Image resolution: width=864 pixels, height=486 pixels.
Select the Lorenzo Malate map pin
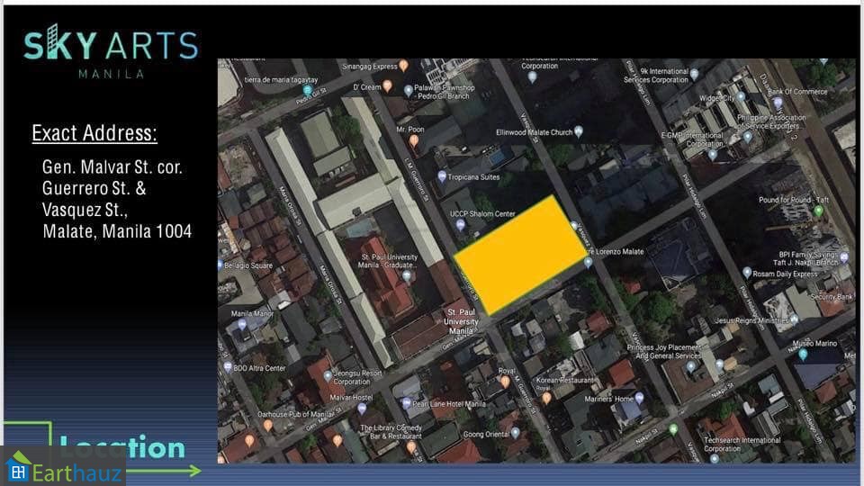click(x=588, y=262)
